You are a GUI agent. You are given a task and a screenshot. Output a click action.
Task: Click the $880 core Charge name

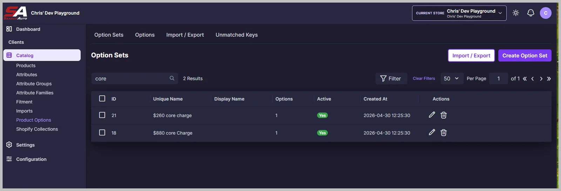173,133
